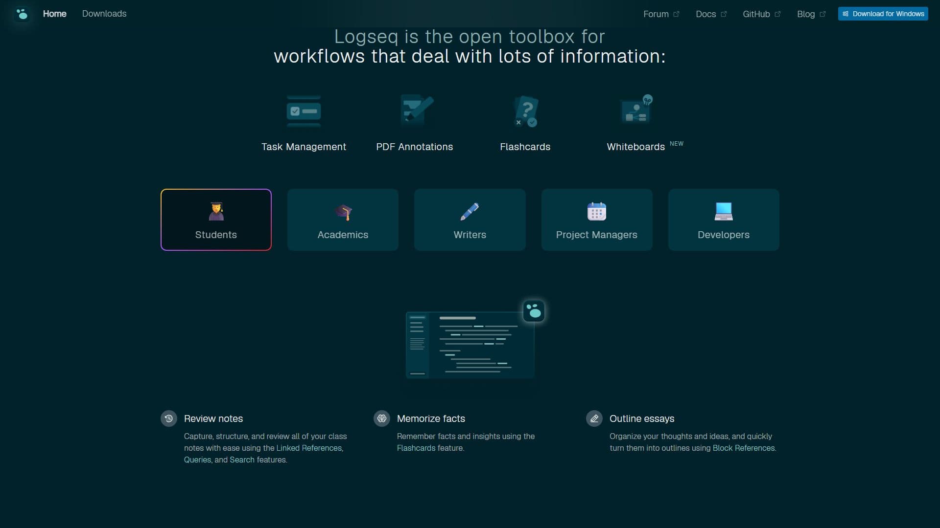Click the Task Management checklist icon
Screen dimensions: 940x528
click(x=304, y=111)
